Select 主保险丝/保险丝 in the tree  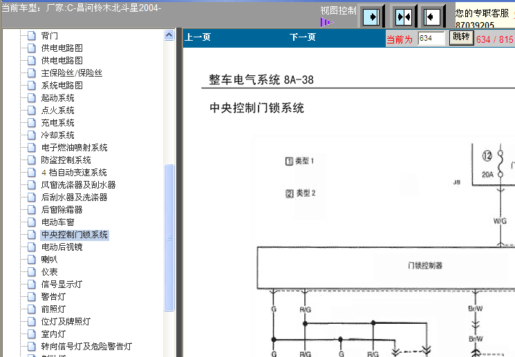click(72, 73)
